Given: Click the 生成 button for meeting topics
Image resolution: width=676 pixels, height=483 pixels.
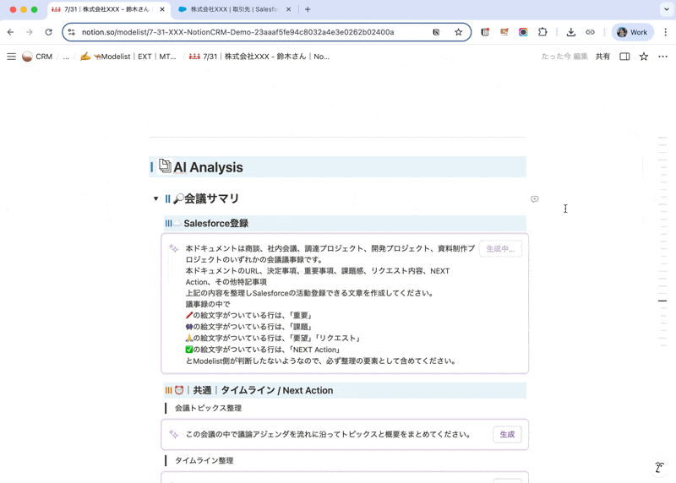Looking at the screenshot, I should tap(507, 435).
